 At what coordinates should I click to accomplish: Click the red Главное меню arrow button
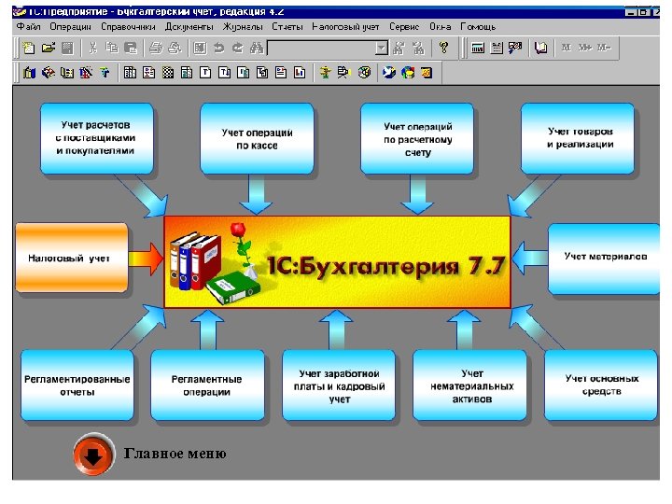click(93, 455)
